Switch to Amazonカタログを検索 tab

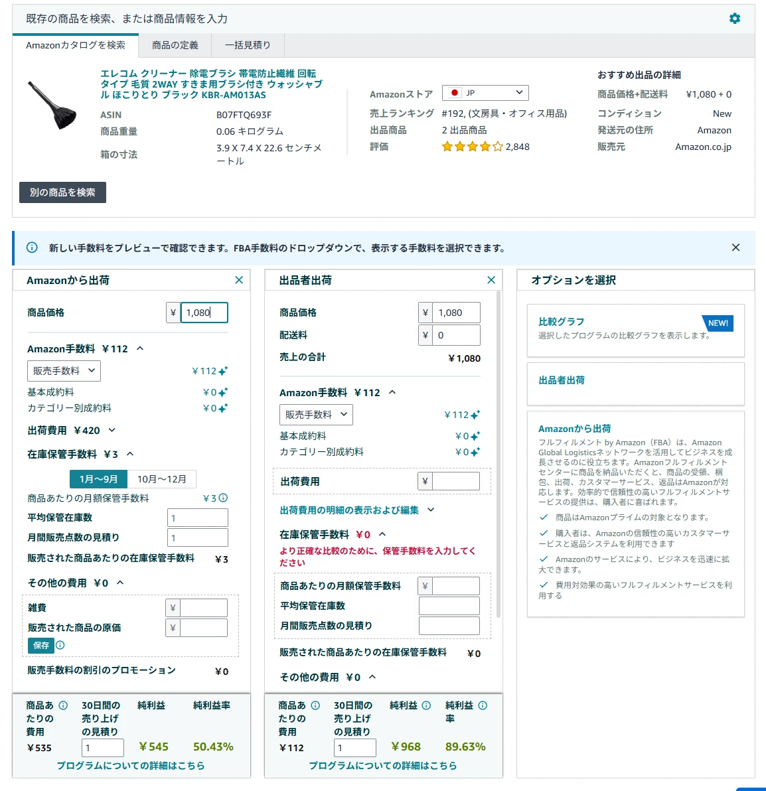pos(76,45)
